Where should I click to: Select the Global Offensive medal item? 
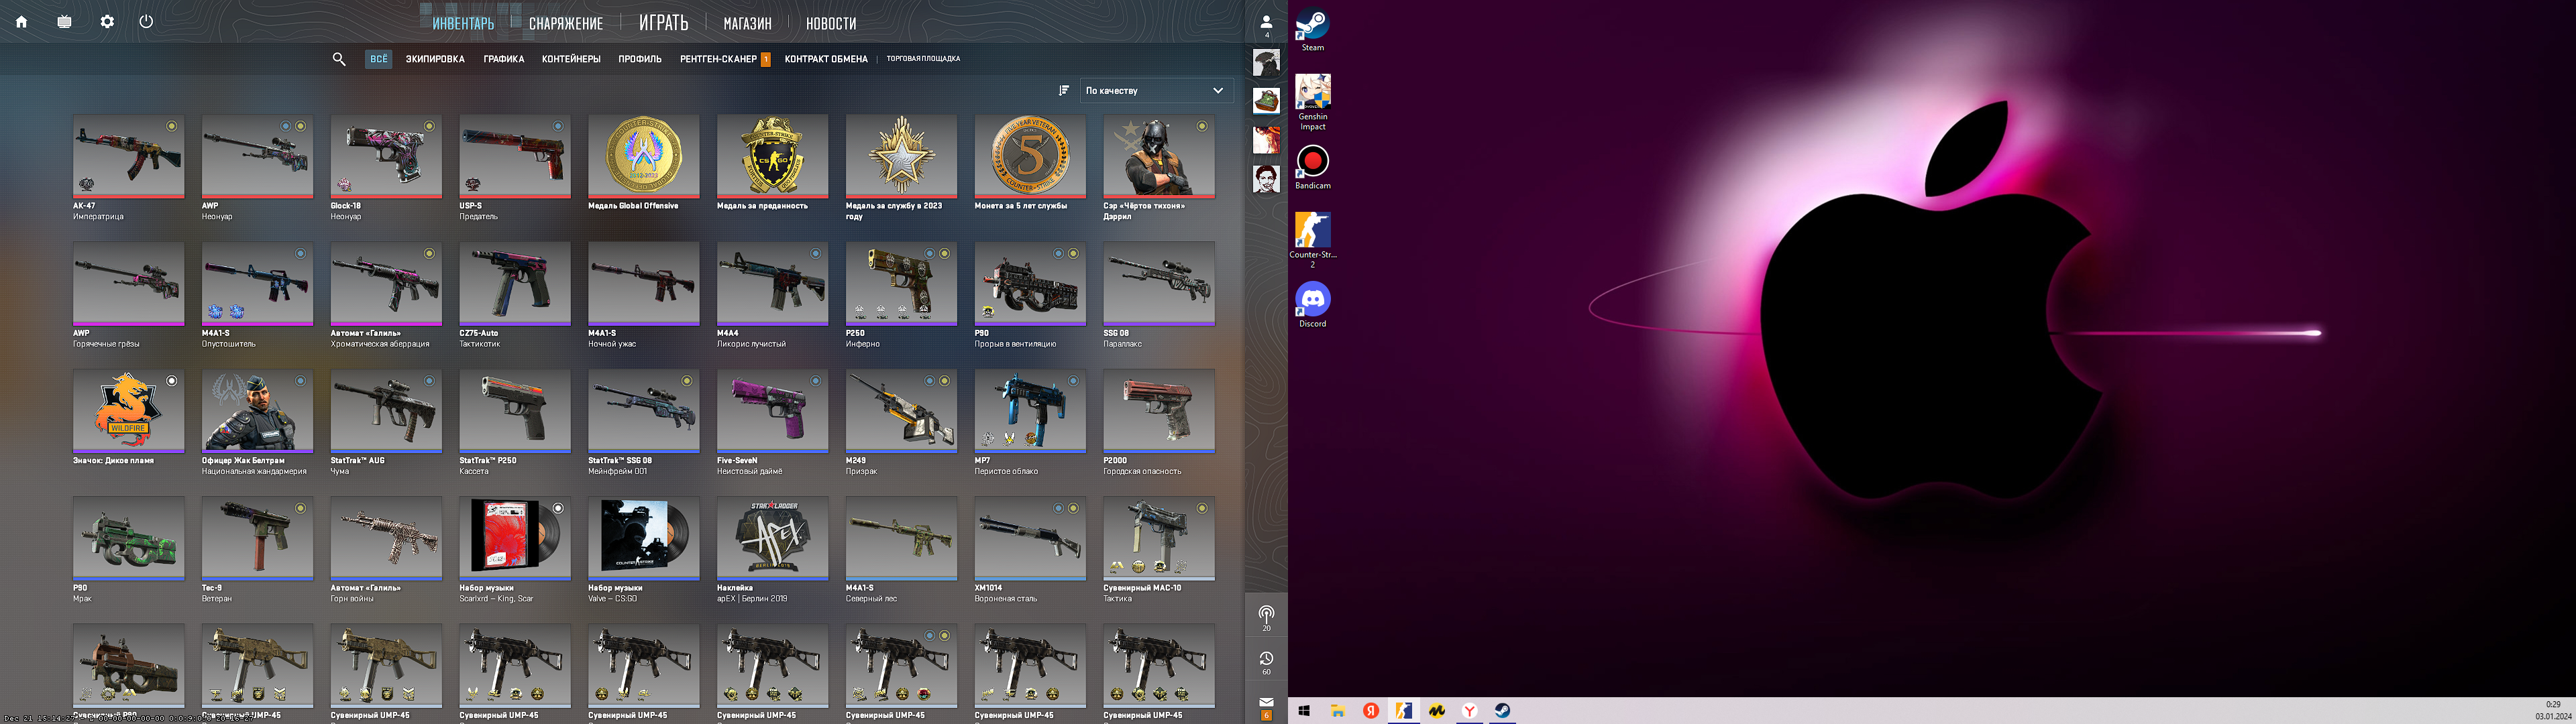[644, 163]
